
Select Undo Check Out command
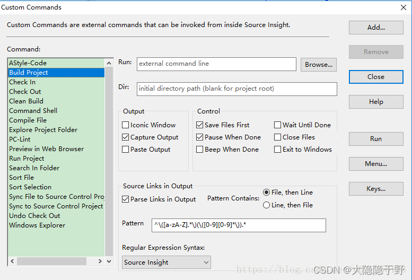coord(56,216)
